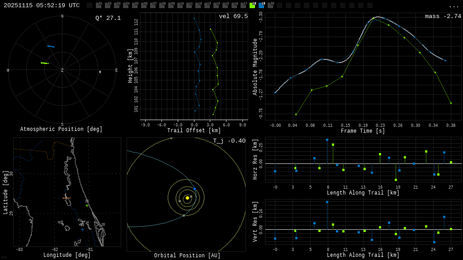
Task: Select station 17 box in top bar
Action: coord(243,5)
